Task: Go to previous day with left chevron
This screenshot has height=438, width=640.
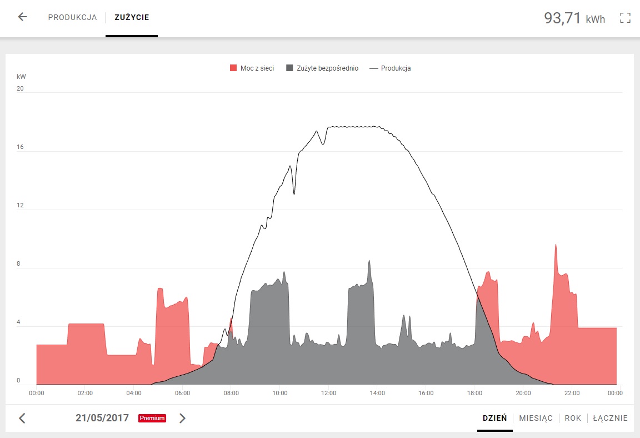Action: pos(22,418)
